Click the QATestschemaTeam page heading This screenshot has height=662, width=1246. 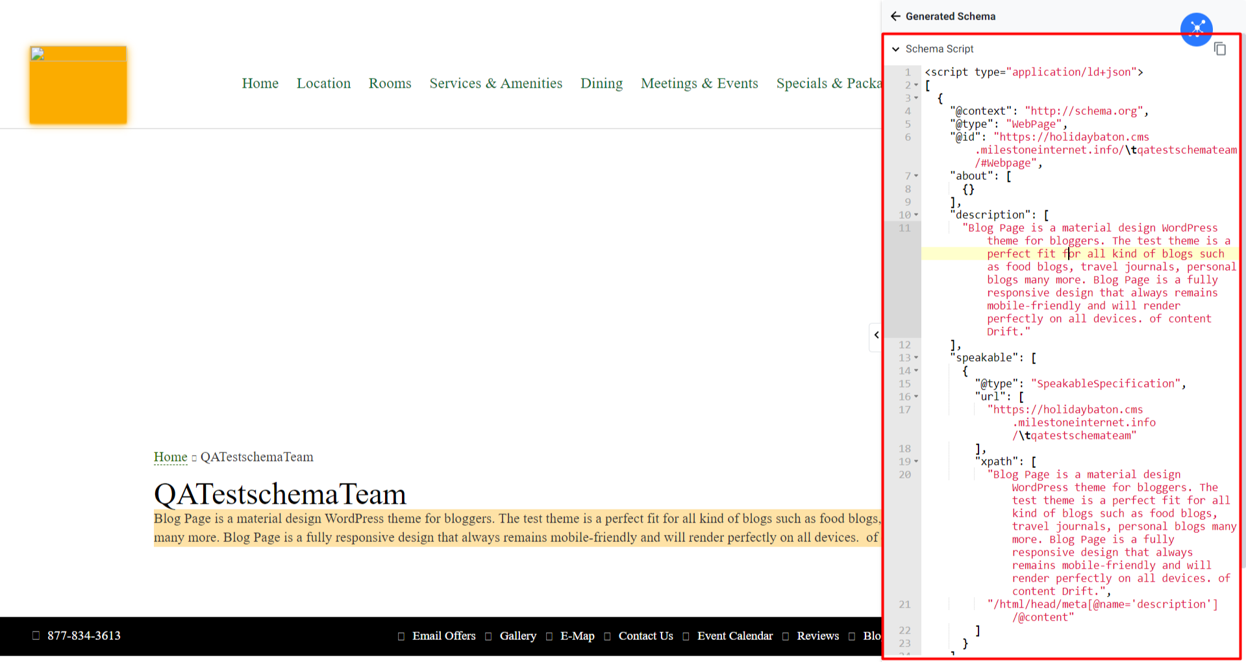point(280,495)
